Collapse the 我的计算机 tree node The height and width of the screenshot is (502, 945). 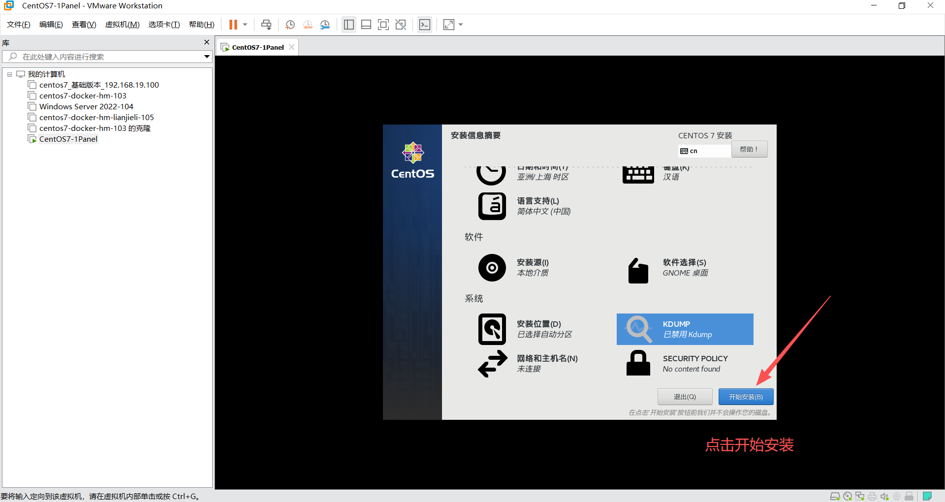(x=9, y=74)
